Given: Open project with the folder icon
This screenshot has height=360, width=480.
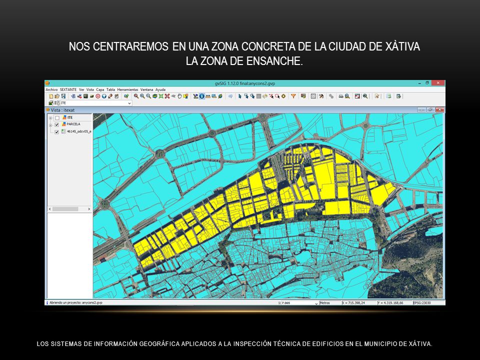Looking at the screenshot, I should [57, 96].
